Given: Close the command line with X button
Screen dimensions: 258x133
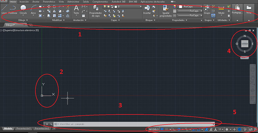Looking at the screenshot, I should point(47,124).
